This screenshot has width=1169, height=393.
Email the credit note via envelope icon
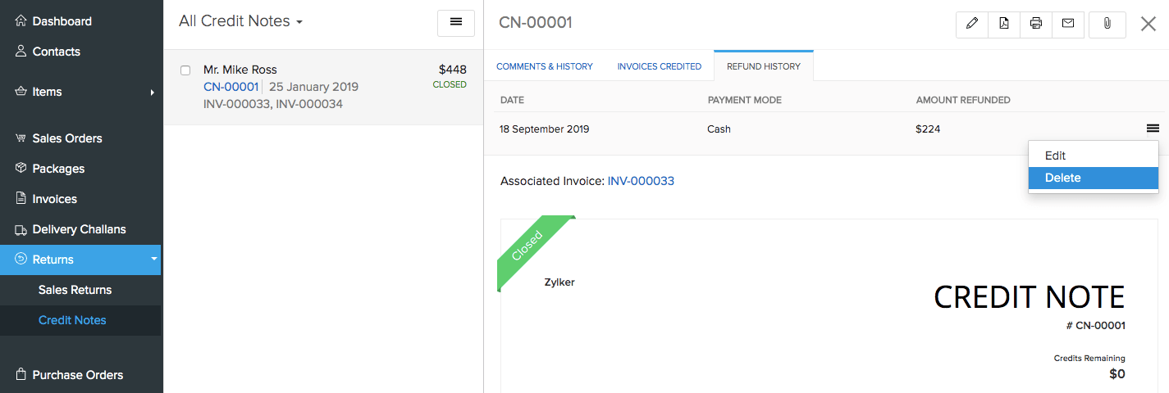1068,24
